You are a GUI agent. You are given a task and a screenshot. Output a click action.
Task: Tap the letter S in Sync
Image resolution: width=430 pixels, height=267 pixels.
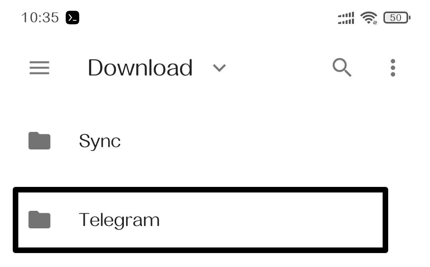85,141
